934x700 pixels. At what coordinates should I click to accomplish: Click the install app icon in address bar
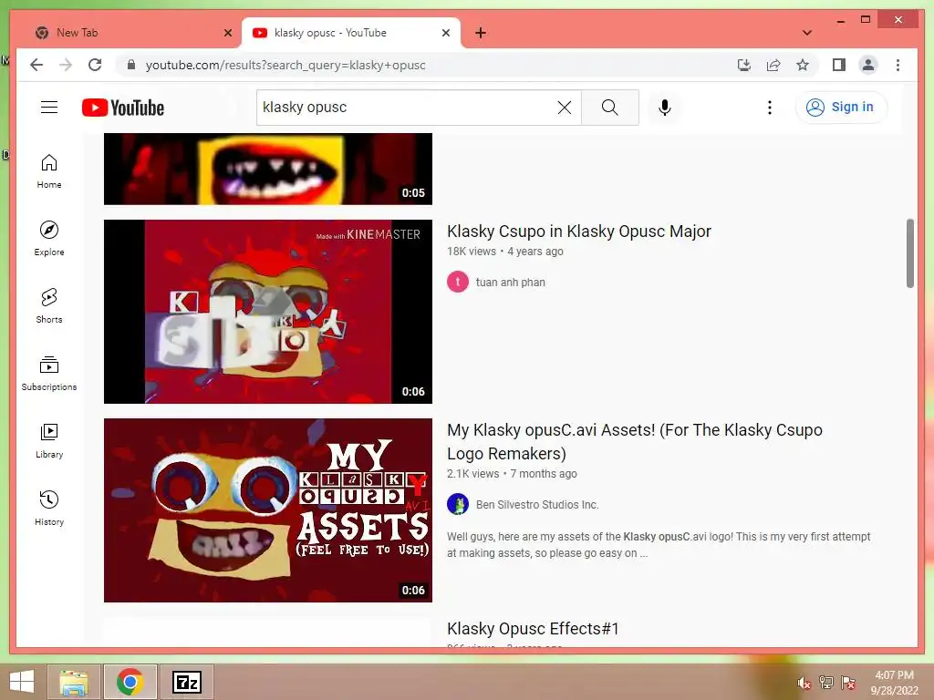(x=744, y=65)
